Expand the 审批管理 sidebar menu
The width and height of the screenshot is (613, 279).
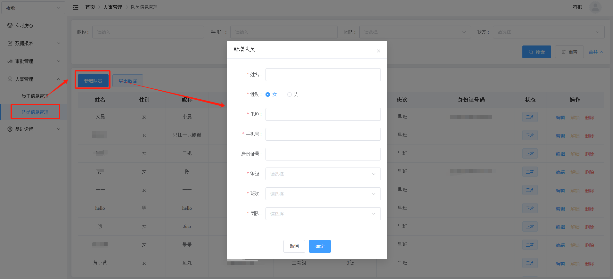[x=34, y=61]
